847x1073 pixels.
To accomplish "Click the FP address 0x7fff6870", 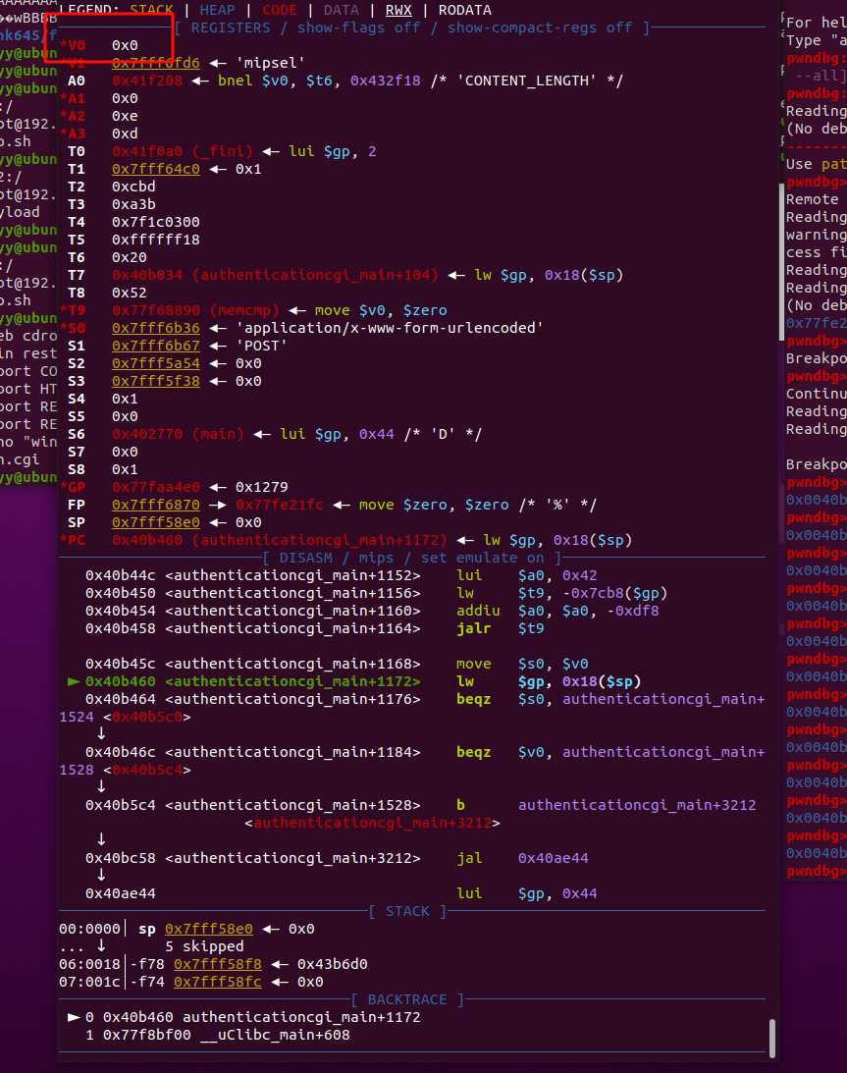I will (156, 506).
